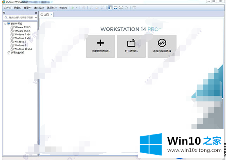Open the 文件(F) menu
The width and height of the screenshot is (226, 160).
pos(8,8)
